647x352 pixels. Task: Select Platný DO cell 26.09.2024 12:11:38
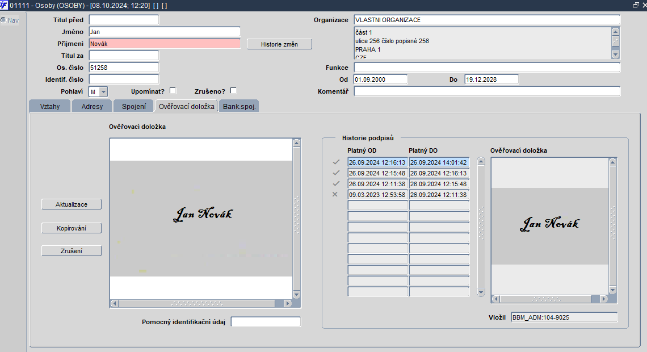click(439, 195)
